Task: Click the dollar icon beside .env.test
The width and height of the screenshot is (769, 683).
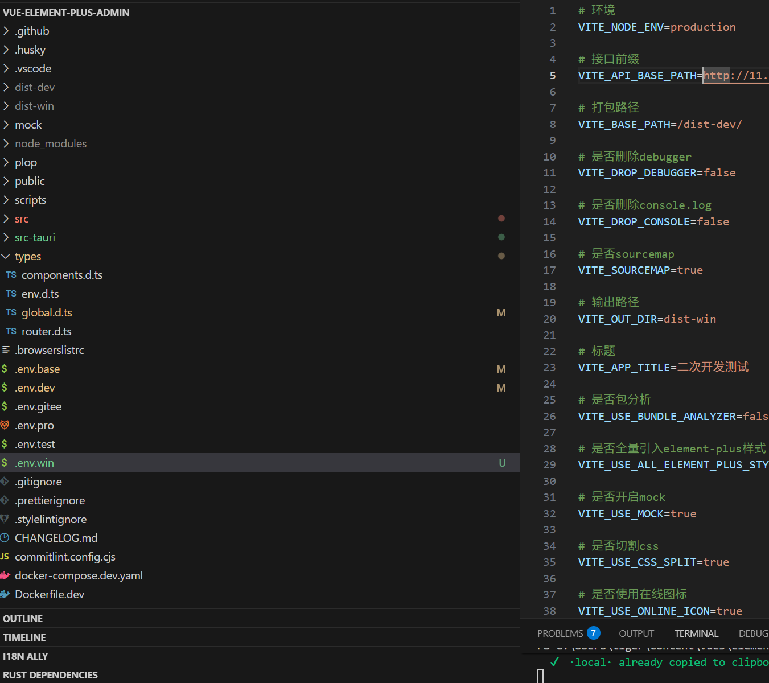Action: (5, 444)
